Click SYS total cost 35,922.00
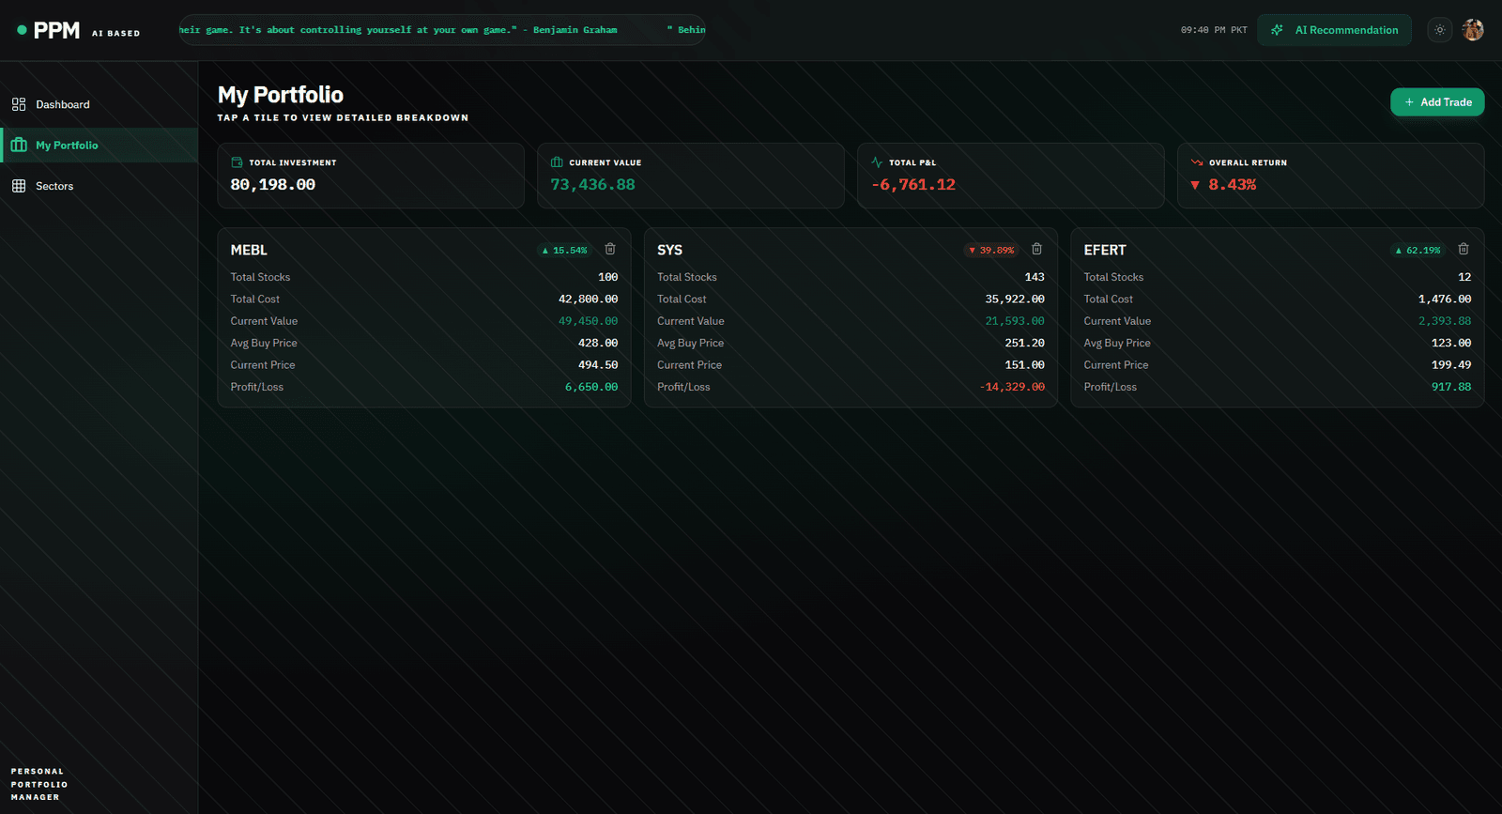Viewport: 1502px width, 814px height. pyautogui.click(x=1015, y=299)
